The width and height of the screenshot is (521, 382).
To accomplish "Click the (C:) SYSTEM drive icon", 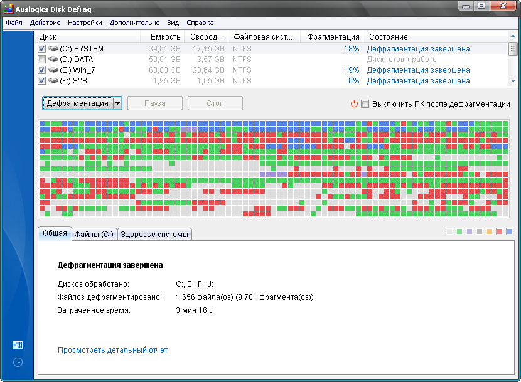I will point(53,48).
